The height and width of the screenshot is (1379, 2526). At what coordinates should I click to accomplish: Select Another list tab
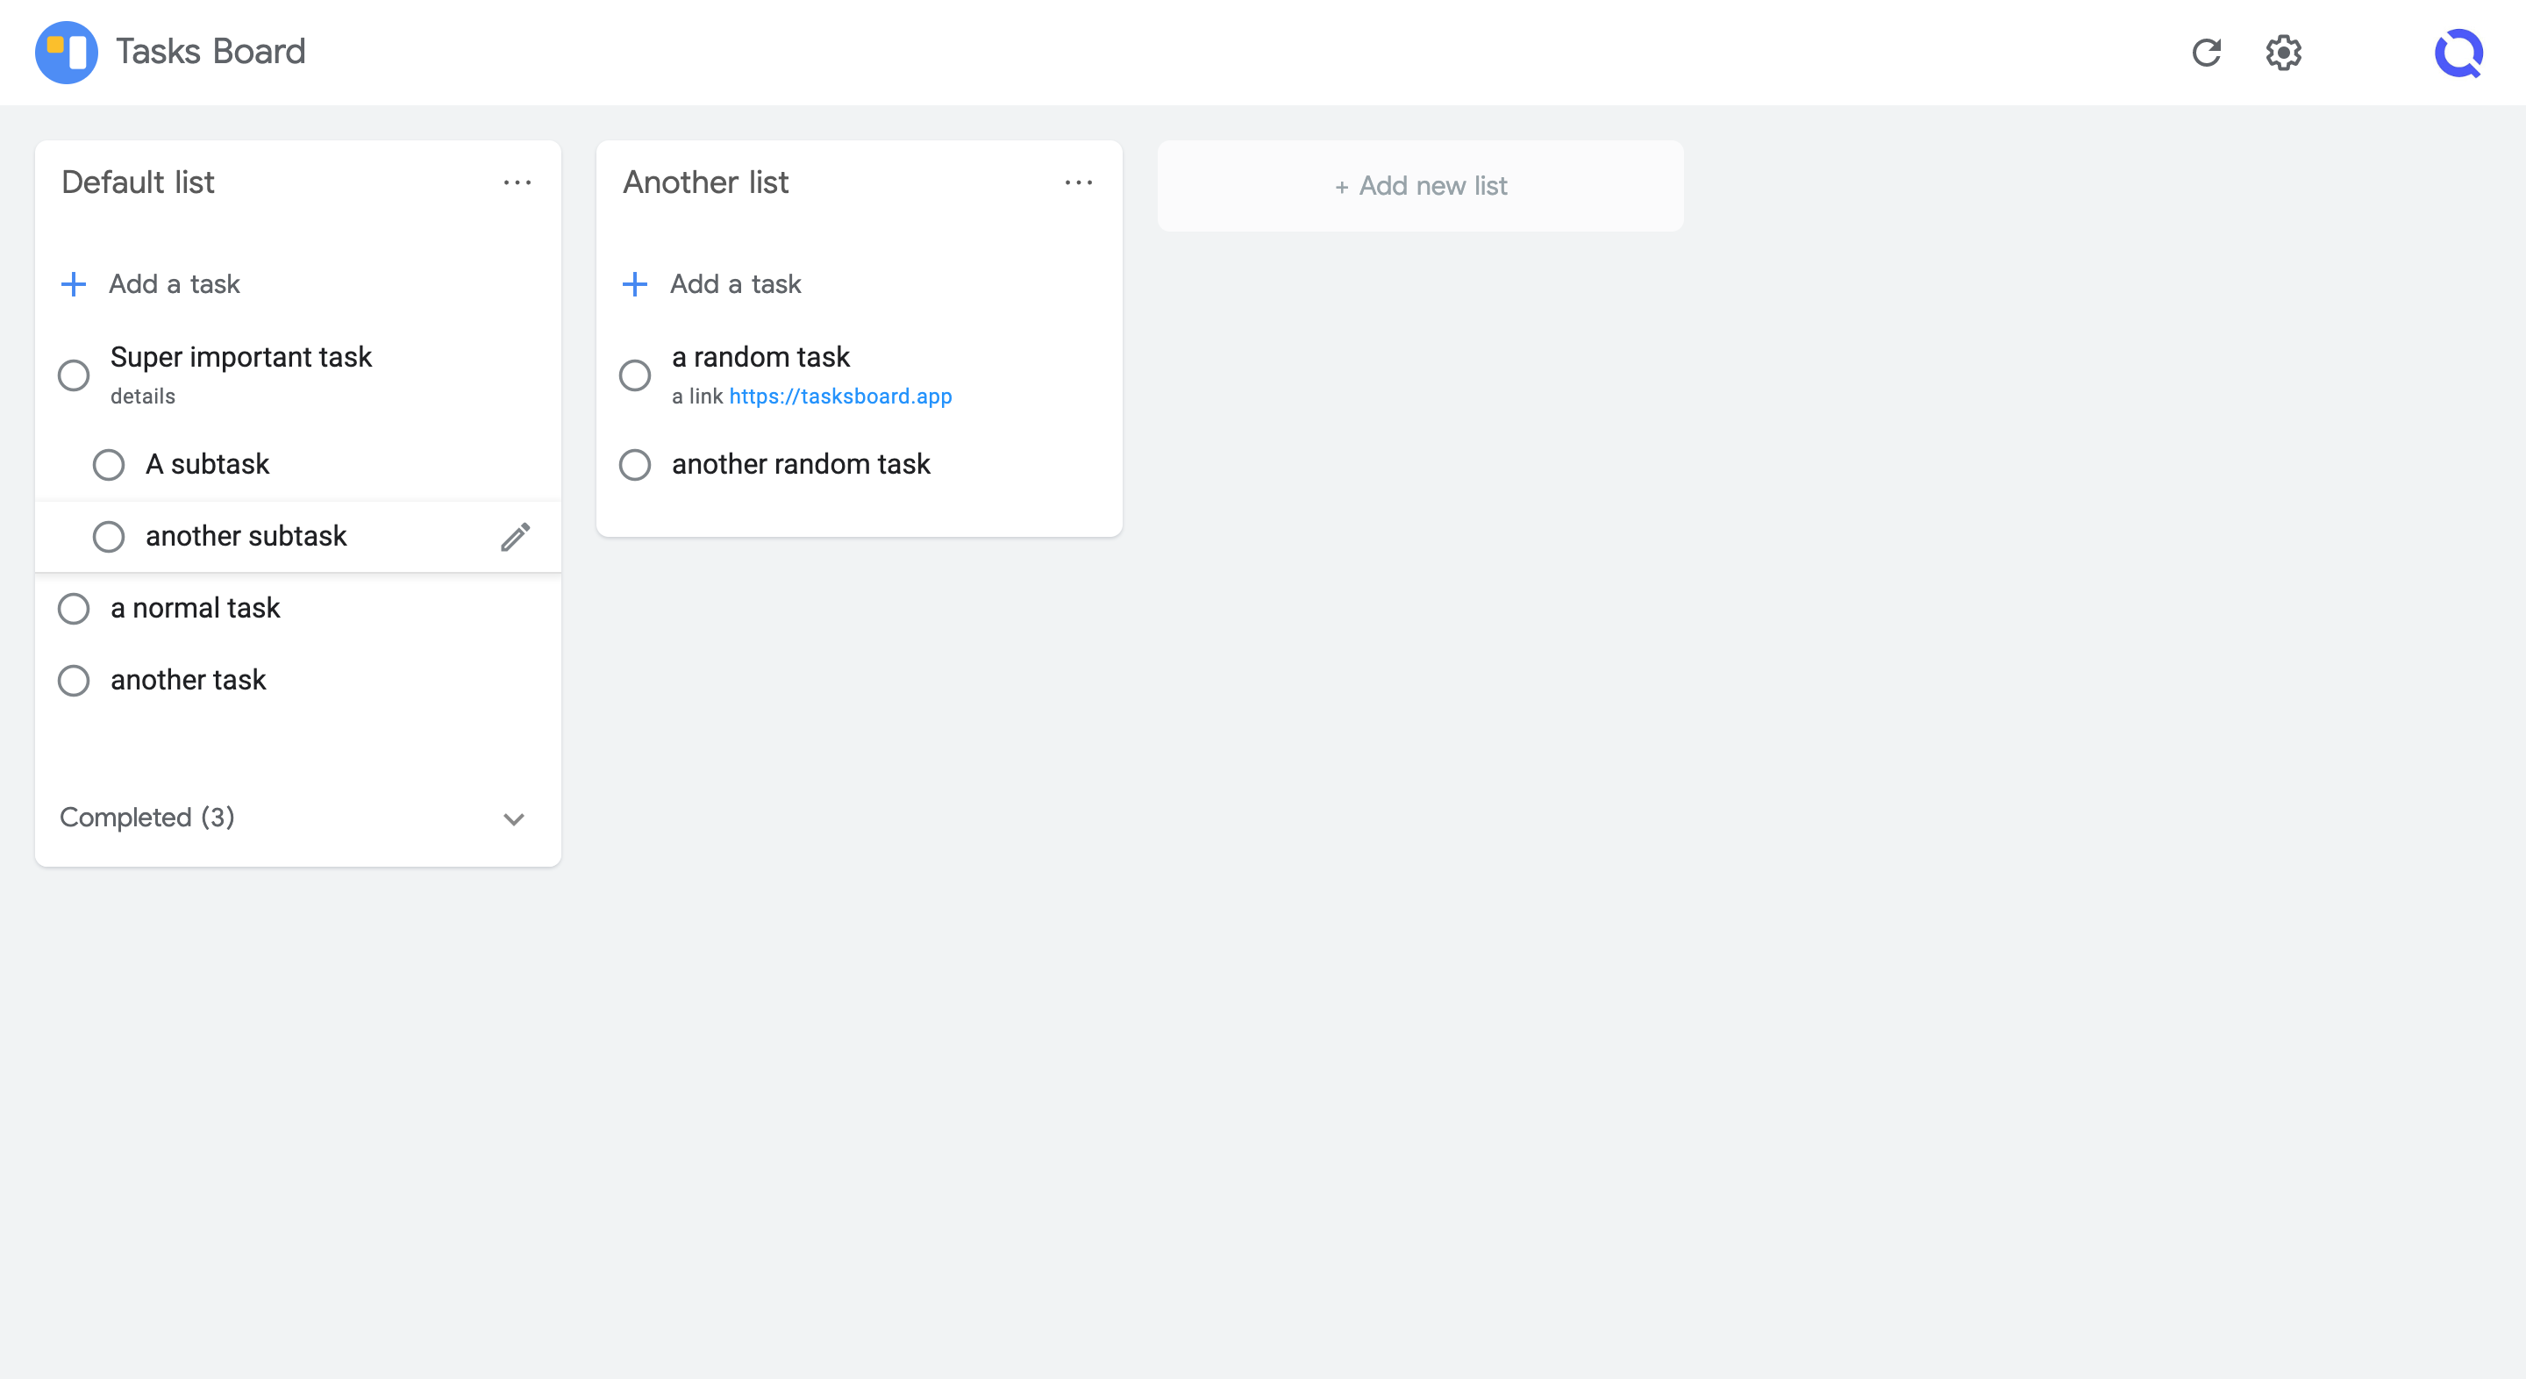tap(704, 183)
